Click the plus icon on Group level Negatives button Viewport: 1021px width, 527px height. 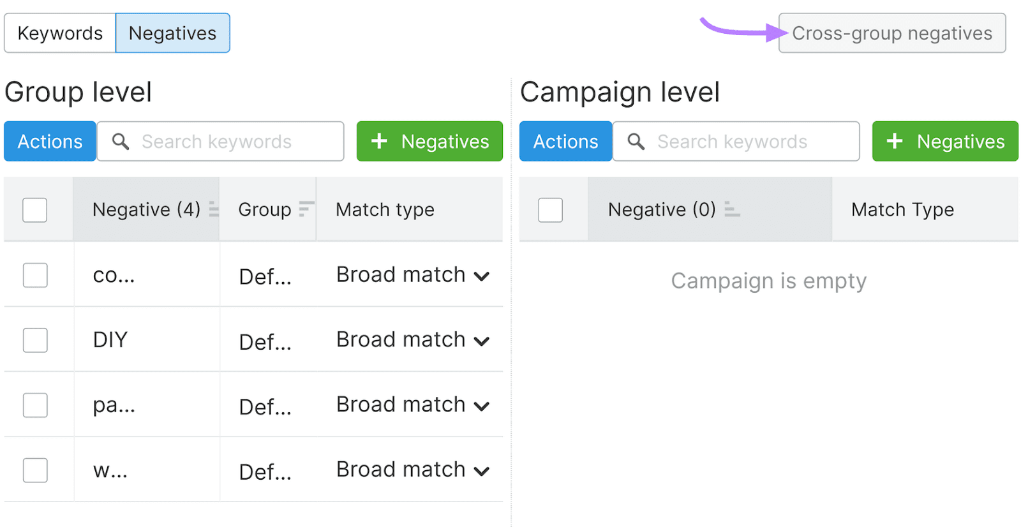[380, 141]
